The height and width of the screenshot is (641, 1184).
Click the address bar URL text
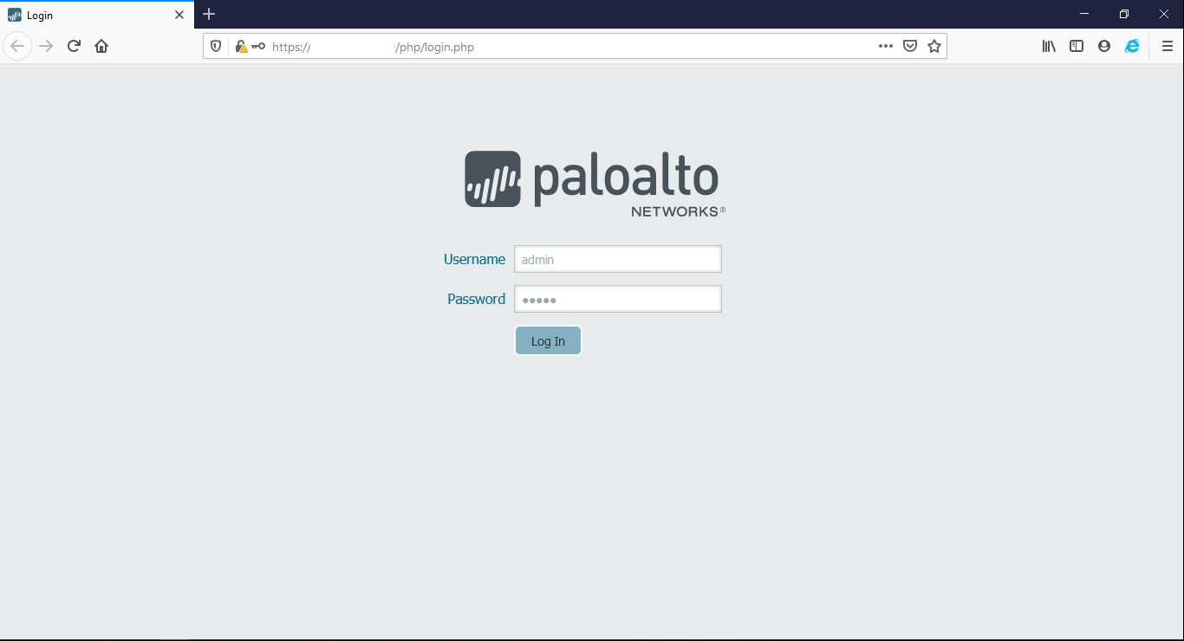[373, 47]
